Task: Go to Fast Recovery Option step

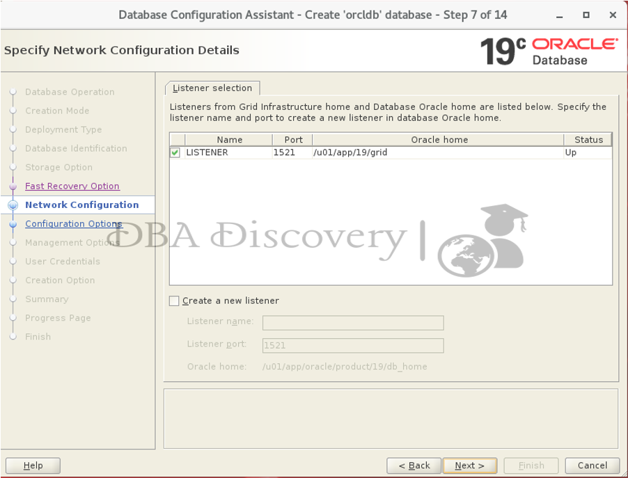Action: [72, 186]
